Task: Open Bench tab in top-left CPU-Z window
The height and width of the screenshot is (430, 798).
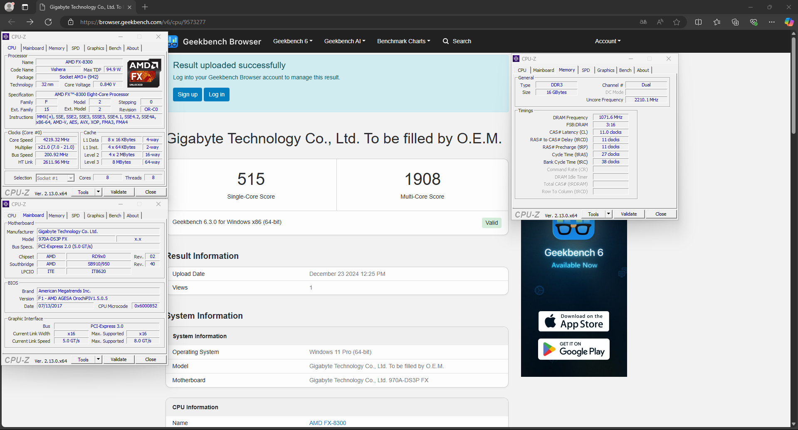Action: click(115, 48)
